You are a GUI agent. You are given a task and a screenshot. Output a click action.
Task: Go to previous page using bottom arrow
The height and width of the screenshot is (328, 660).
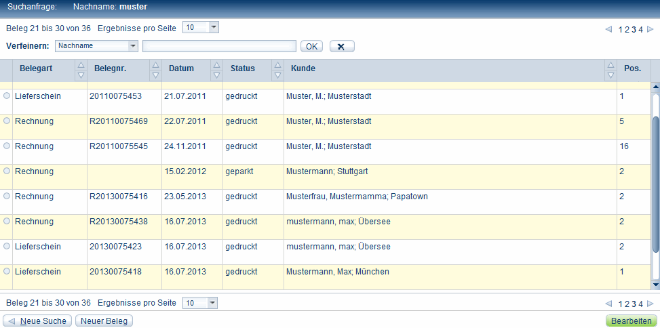coord(608,304)
